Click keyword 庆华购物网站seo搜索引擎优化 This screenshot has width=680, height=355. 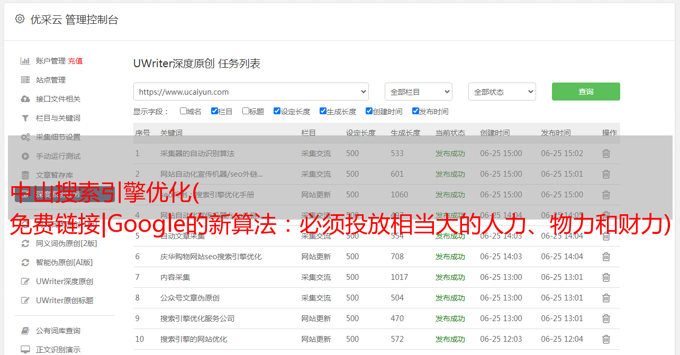211,257
